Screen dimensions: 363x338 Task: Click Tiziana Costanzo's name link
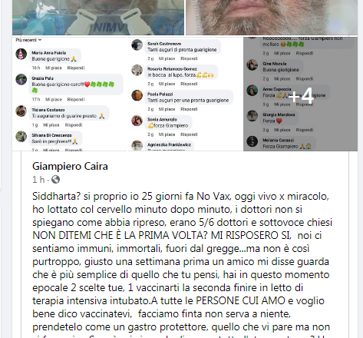point(48,110)
